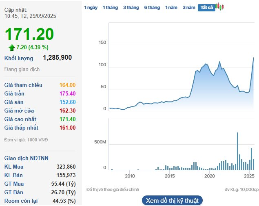This screenshot has height=206, width=259.
Task: Choose the 6 tháng time range
Action: click(152, 8)
